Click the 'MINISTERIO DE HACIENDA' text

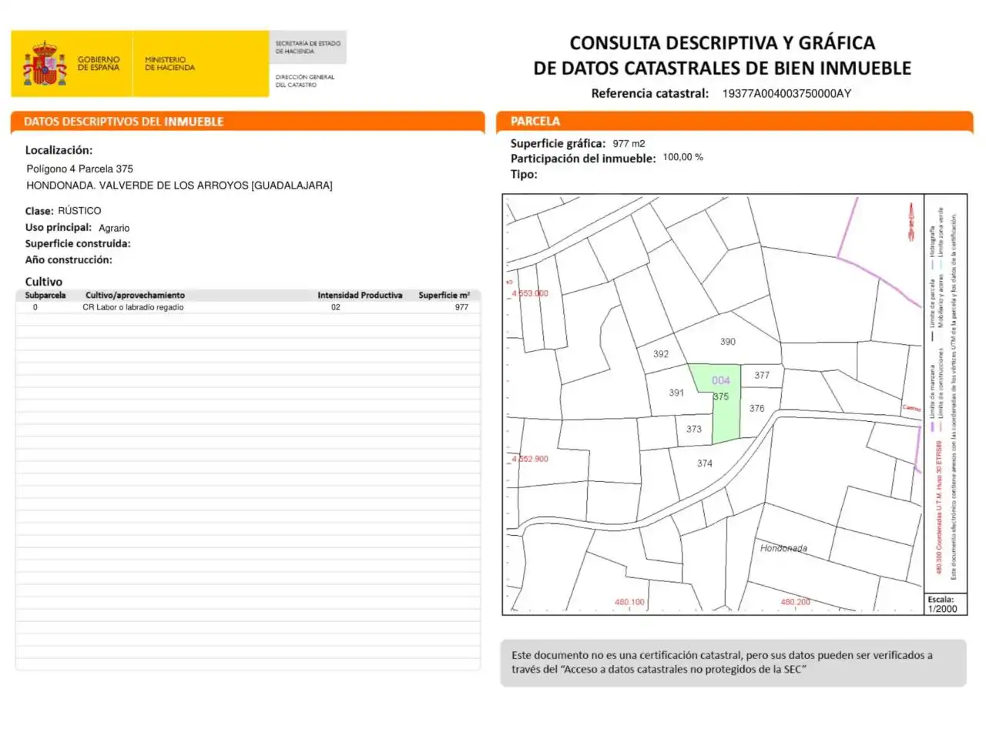pos(169,64)
